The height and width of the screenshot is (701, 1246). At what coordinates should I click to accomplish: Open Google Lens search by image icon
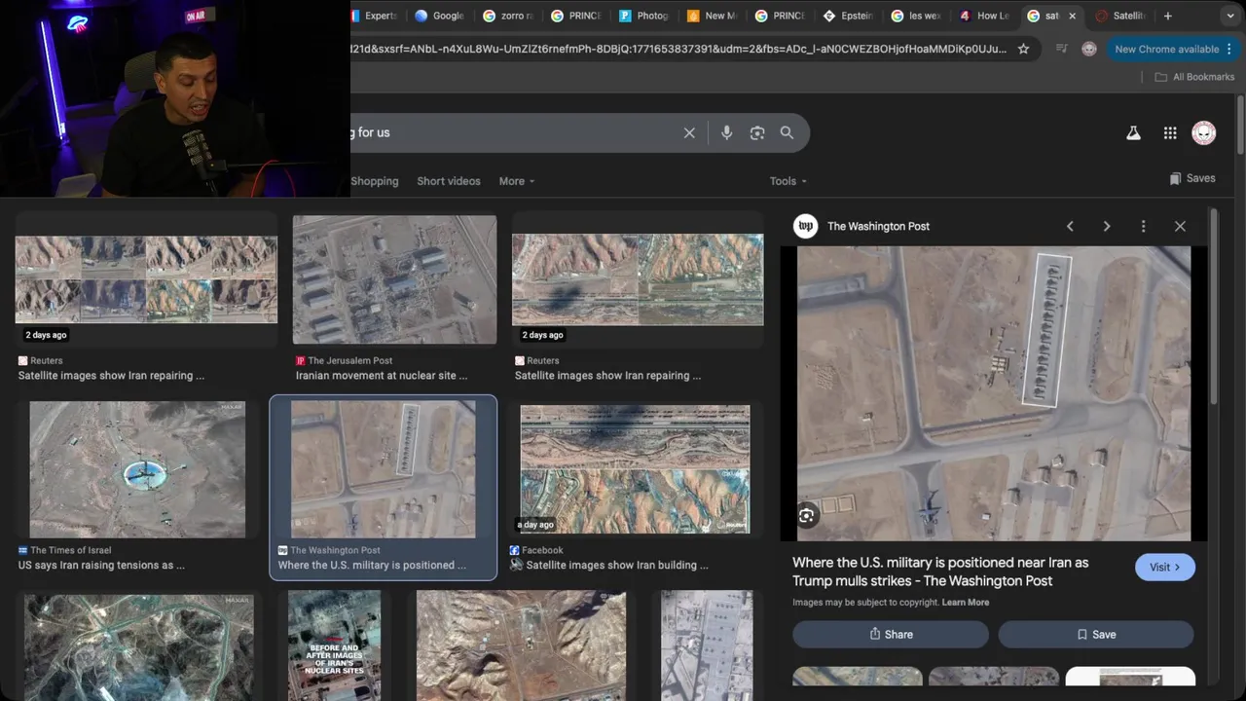click(x=757, y=132)
